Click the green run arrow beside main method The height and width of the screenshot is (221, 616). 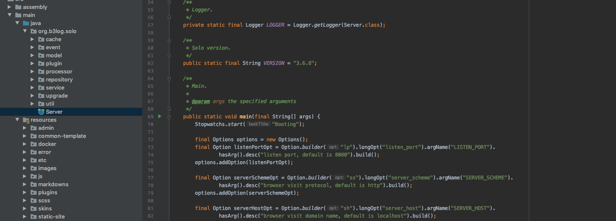160,116
